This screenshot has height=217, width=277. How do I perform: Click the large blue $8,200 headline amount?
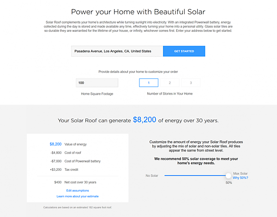tap(145, 120)
